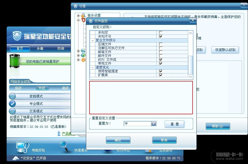This screenshot has height=164, width=248.
Task: Select the 专业模式 radio option
Action: point(12,104)
